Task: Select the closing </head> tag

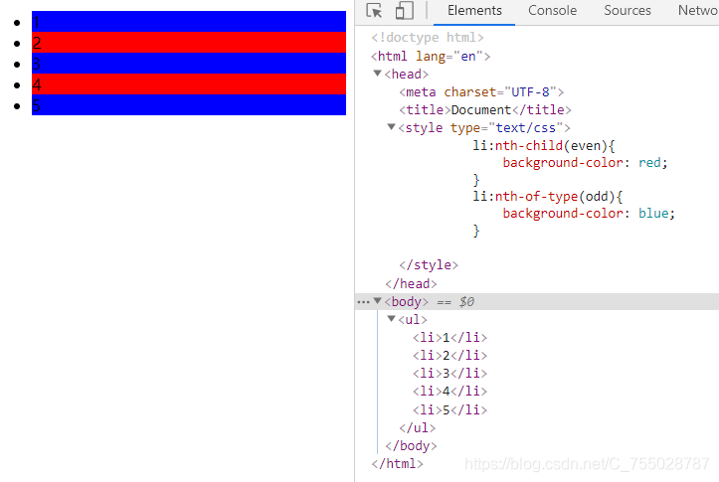Action: pyautogui.click(x=412, y=283)
